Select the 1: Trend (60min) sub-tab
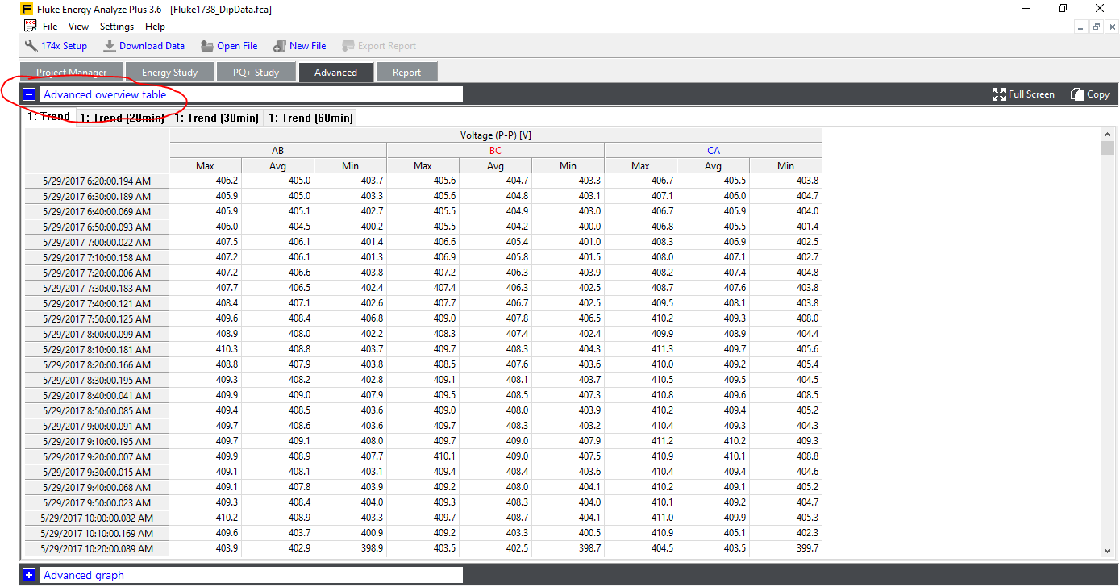 pyautogui.click(x=310, y=118)
